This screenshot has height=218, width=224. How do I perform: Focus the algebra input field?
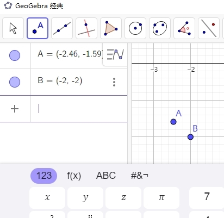click(x=79, y=109)
